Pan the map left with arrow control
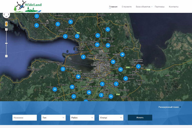The height and width of the screenshot is (128, 192). 4,14
